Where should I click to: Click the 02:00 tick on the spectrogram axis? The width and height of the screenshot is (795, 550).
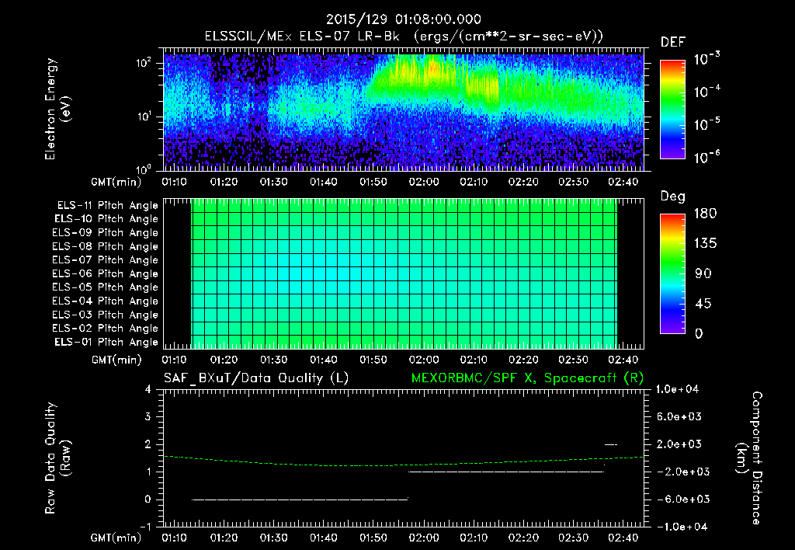click(424, 182)
